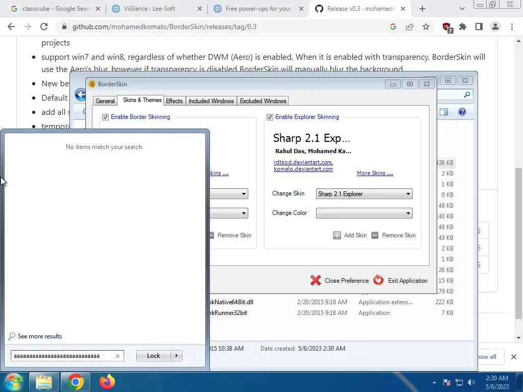Open uBlock Origin extension icon

446,27
